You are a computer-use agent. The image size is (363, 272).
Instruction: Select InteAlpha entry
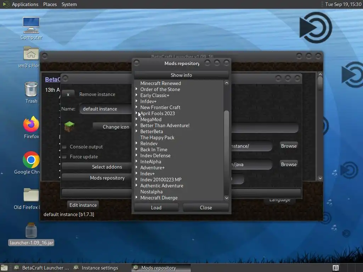tap(151, 161)
